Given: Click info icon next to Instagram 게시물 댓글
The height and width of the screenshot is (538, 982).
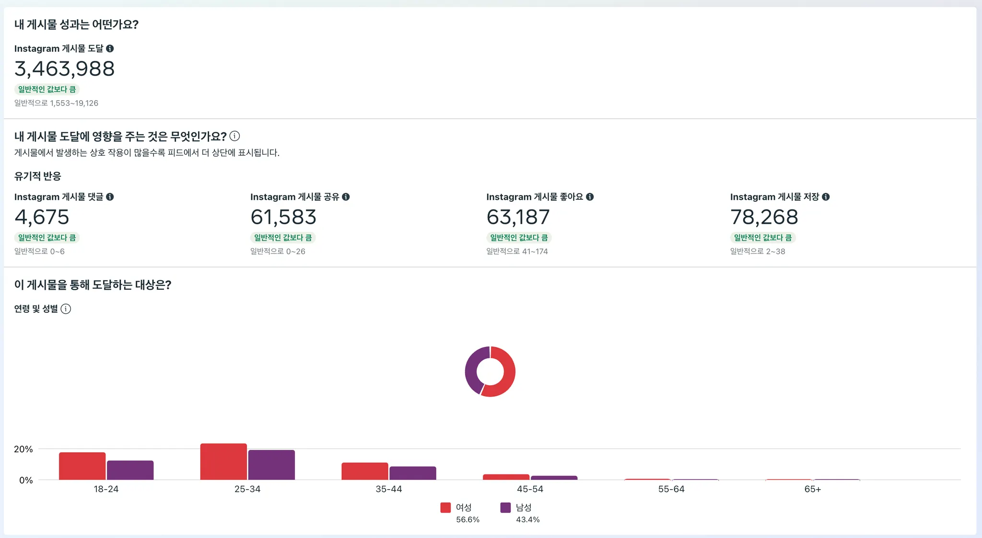Looking at the screenshot, I should 110,197.
